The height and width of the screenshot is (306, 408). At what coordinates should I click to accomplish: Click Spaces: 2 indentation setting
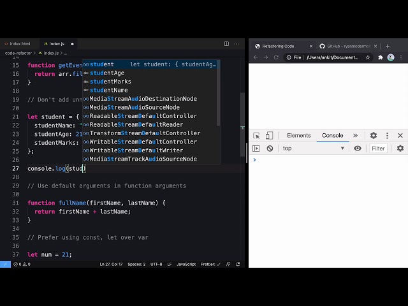click(136, 264)
